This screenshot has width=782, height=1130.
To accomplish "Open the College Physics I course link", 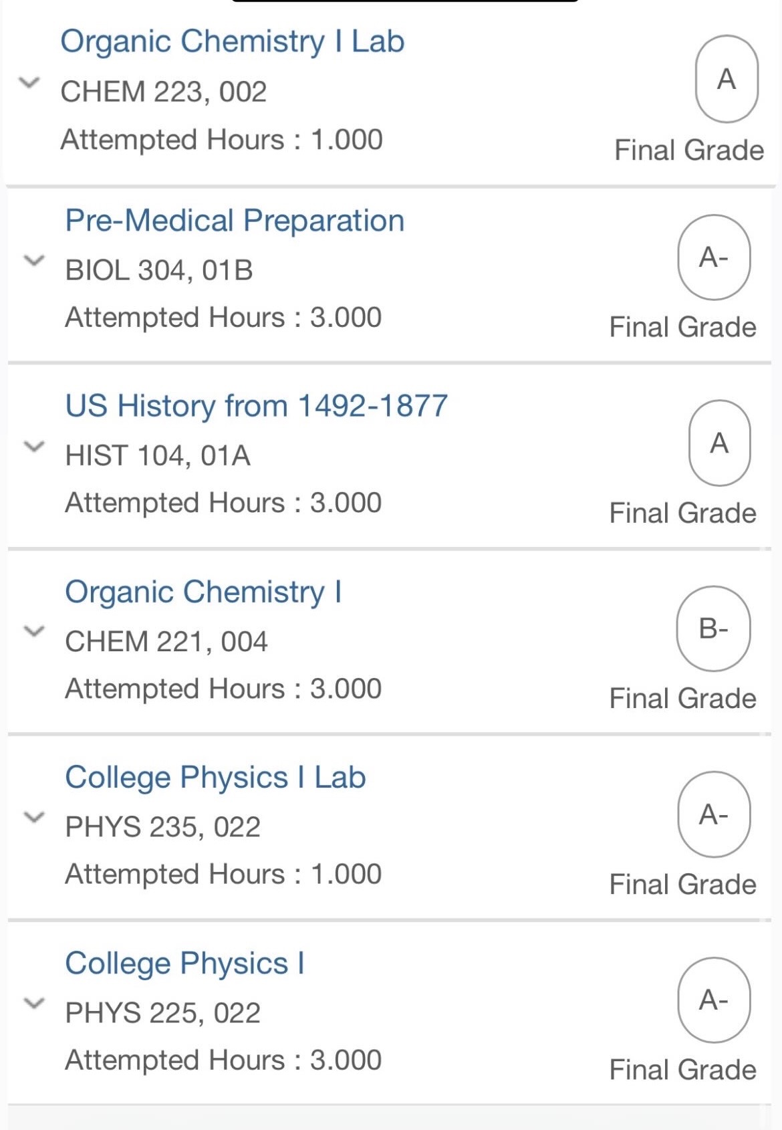I will click(x=184, y=963).
